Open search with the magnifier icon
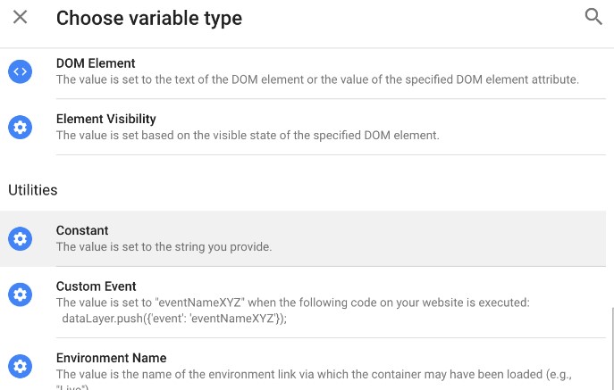 (593, 17)
